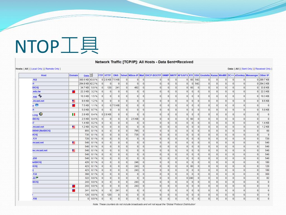
Task: Select the 240 X11 value cell
Action: [191, 178]
